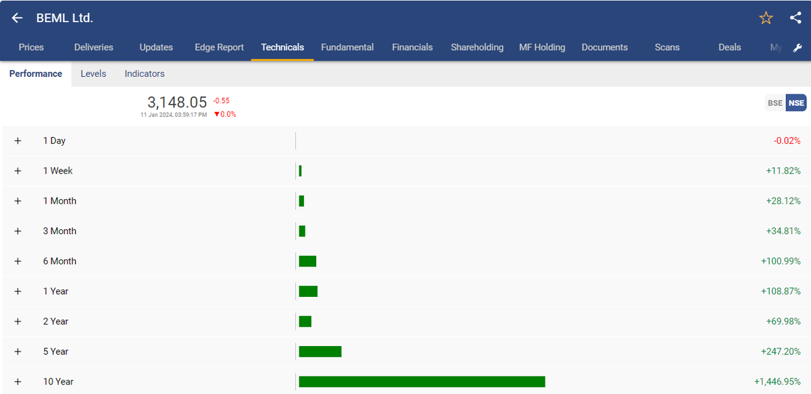Viewport: 811px width, 394px height.
Task: Switch to the Indicators sub-tab
Action: click(145, 74)
